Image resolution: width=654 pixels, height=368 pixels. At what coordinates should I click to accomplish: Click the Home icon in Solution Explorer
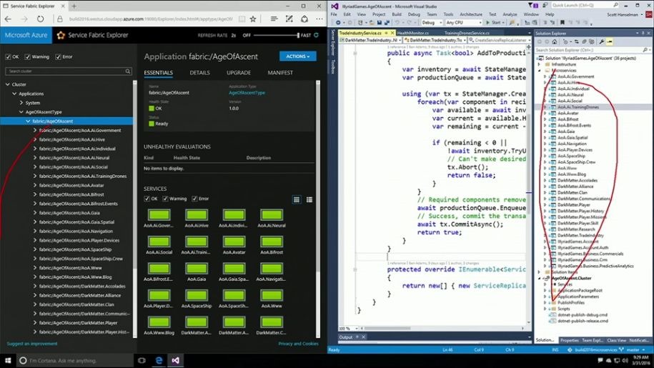point(554,42)
